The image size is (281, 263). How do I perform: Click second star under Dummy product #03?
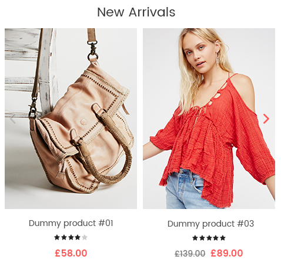coord(202,238)
